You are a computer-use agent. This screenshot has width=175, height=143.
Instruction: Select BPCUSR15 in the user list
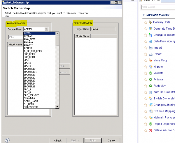[39, 87]
